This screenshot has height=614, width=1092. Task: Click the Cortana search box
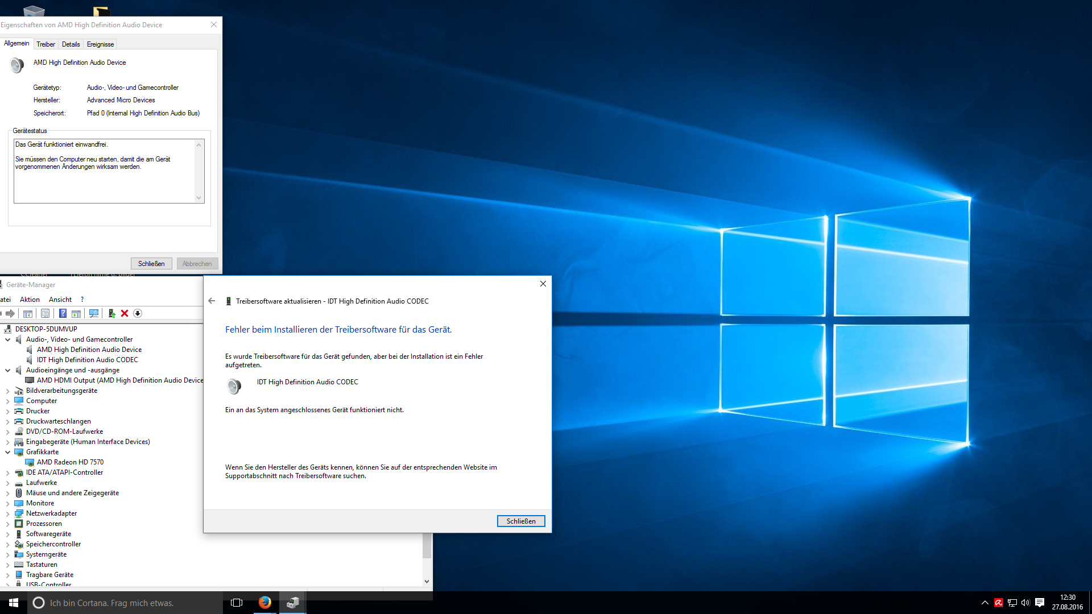coord(125,603)
